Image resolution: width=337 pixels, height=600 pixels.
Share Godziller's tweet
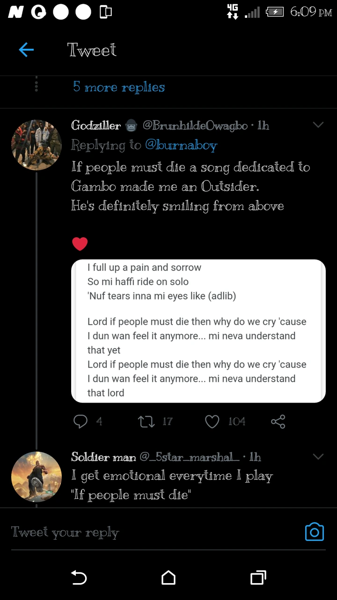coord(278,422)
